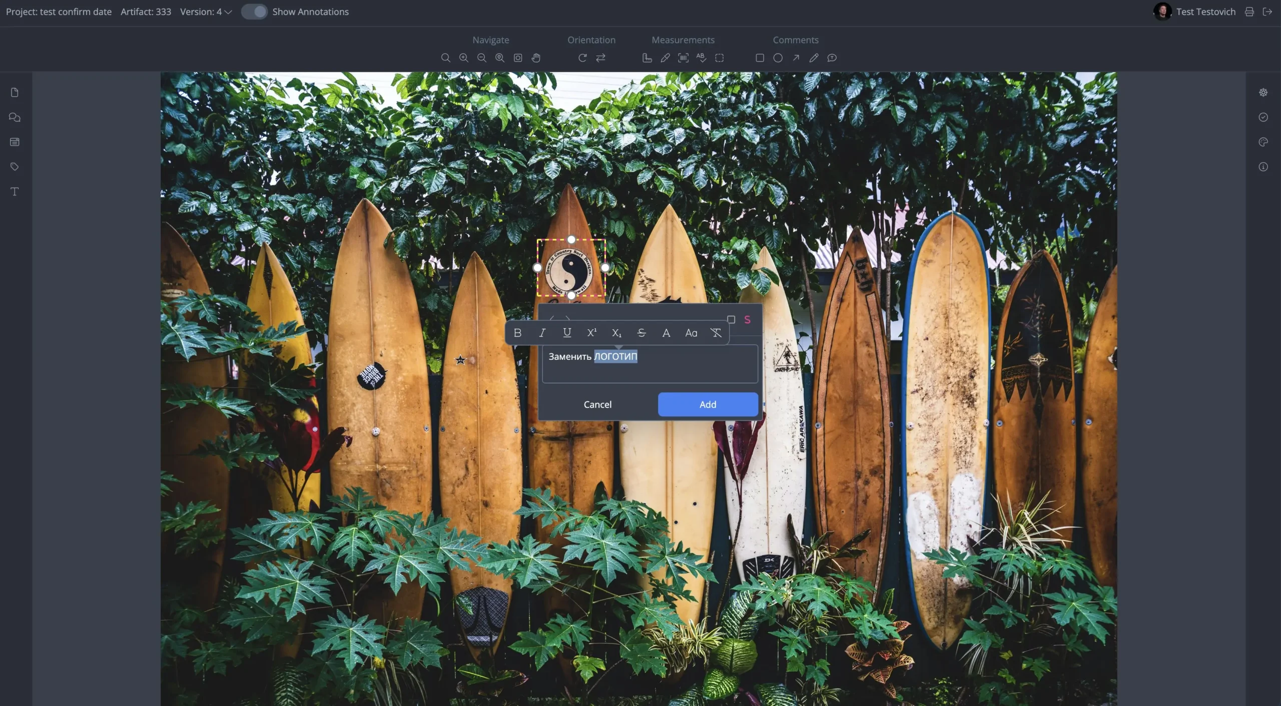Select the ruler measurement tool
Screen dimensions: 1281x706
pos(647,58)
